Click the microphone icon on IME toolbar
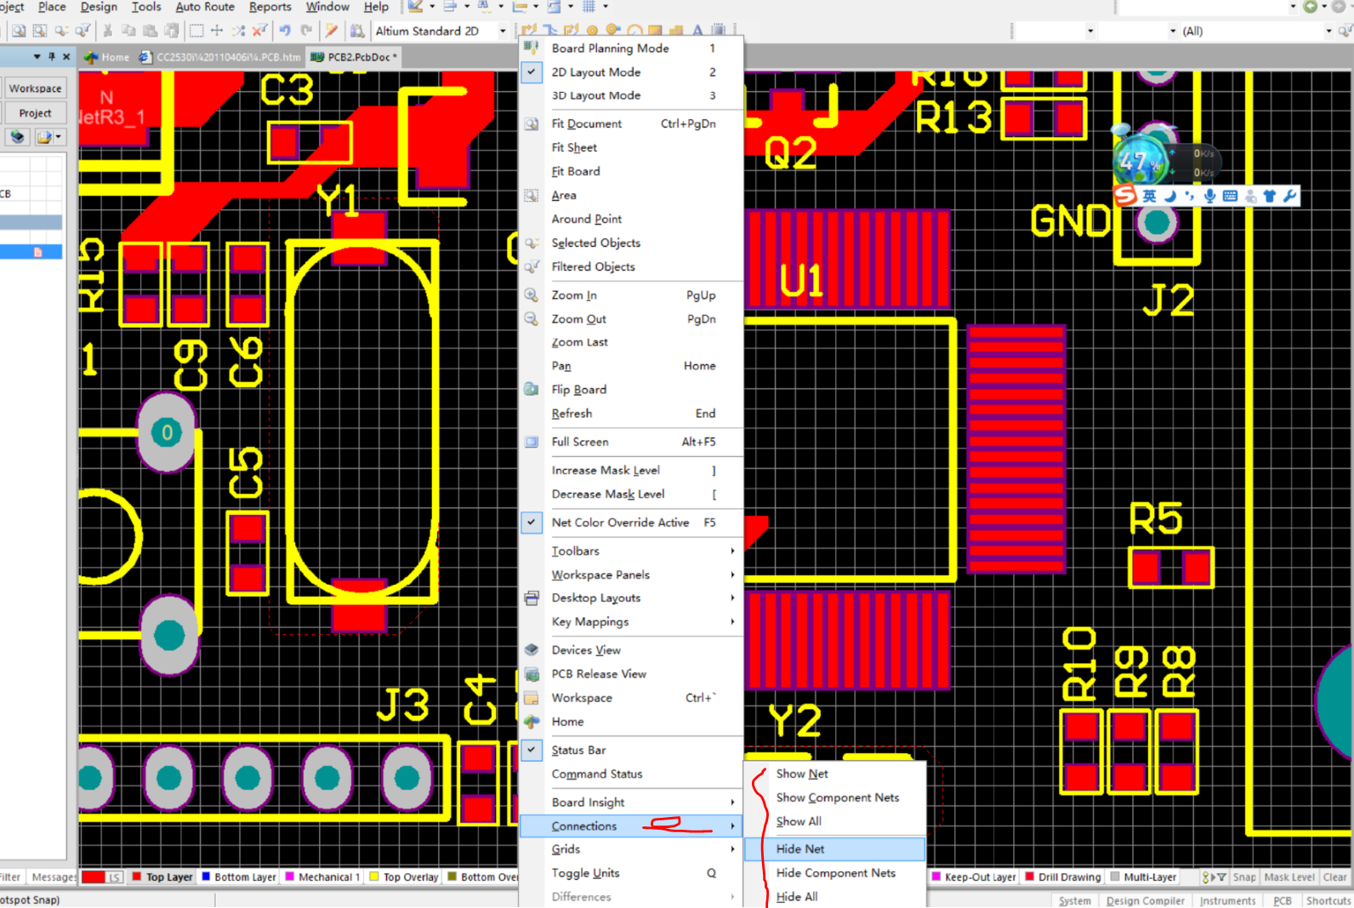Screen dimensions: 1354x908 click(x=1209, y=197)
